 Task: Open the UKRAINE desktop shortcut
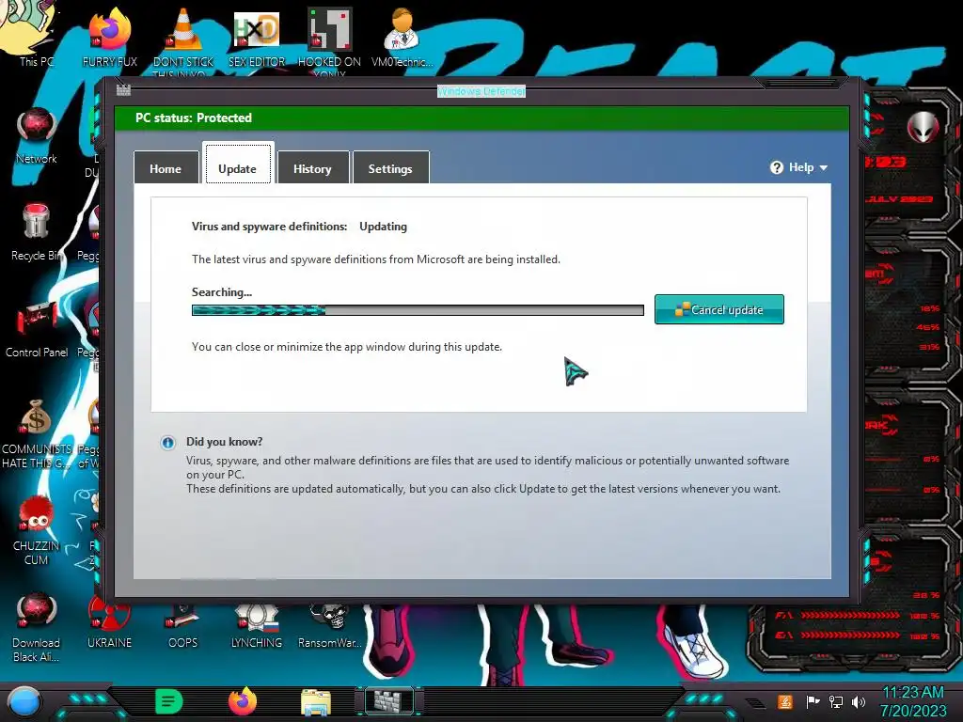tap(109, 623)
